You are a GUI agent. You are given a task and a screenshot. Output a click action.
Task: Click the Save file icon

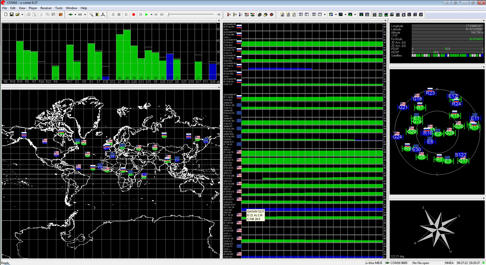12,15
